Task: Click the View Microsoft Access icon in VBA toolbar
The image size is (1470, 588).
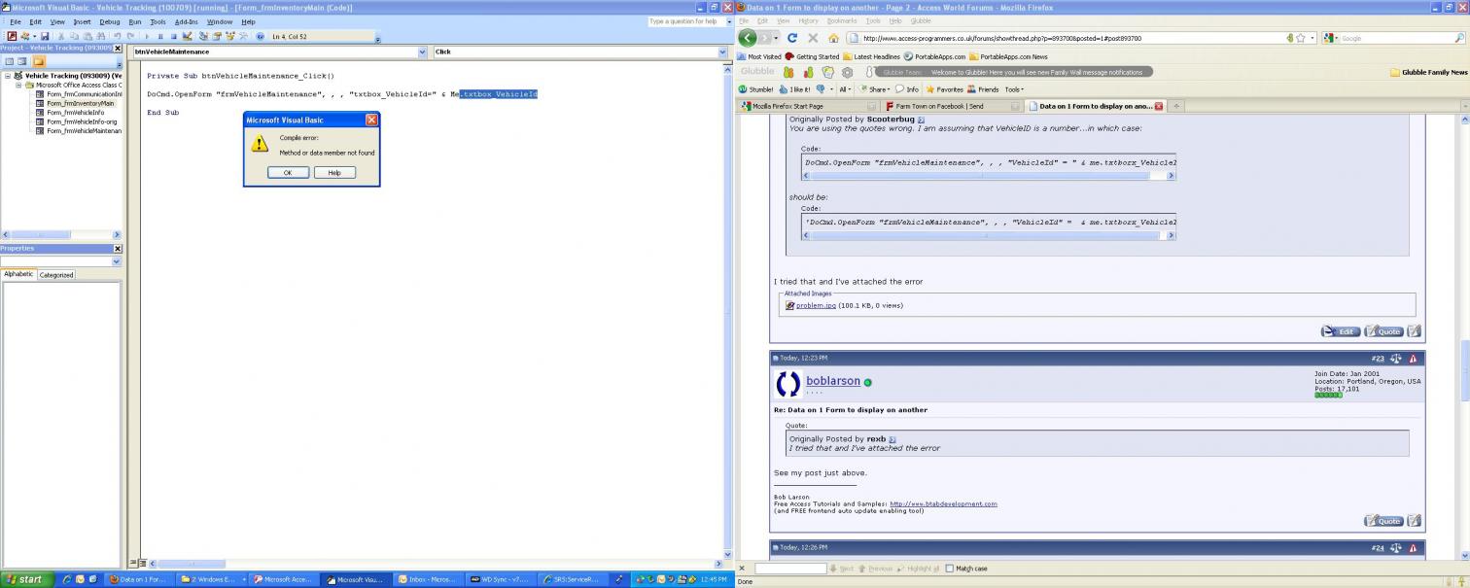Action: pos(12,36)
